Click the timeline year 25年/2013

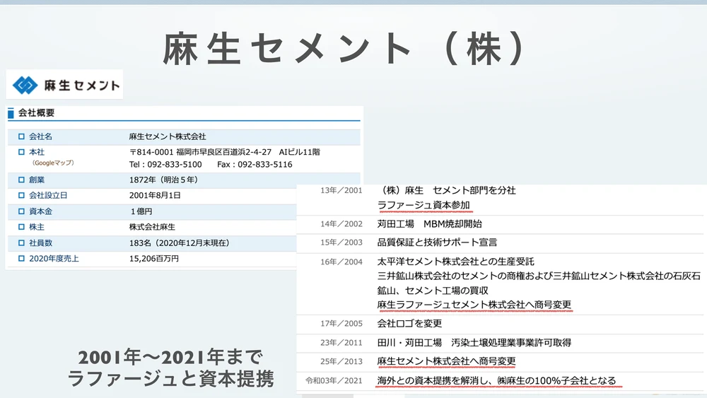341,361
